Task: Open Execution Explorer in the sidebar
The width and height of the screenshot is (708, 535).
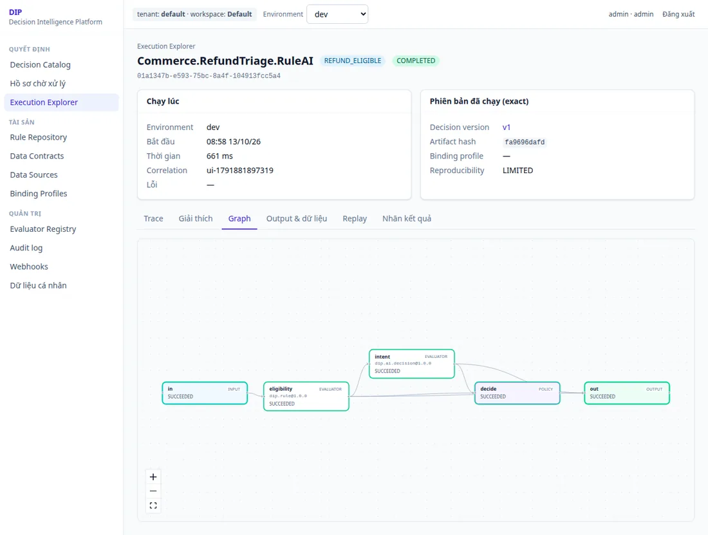Action: click(x=61, y=102)
